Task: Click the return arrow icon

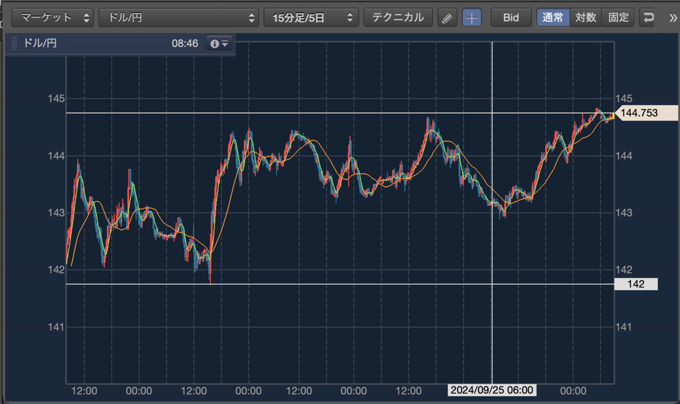Action: pos(648,18)
